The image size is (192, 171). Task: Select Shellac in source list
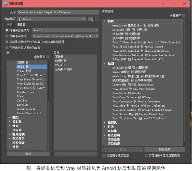pyautogui.click(x=22, y=101)
